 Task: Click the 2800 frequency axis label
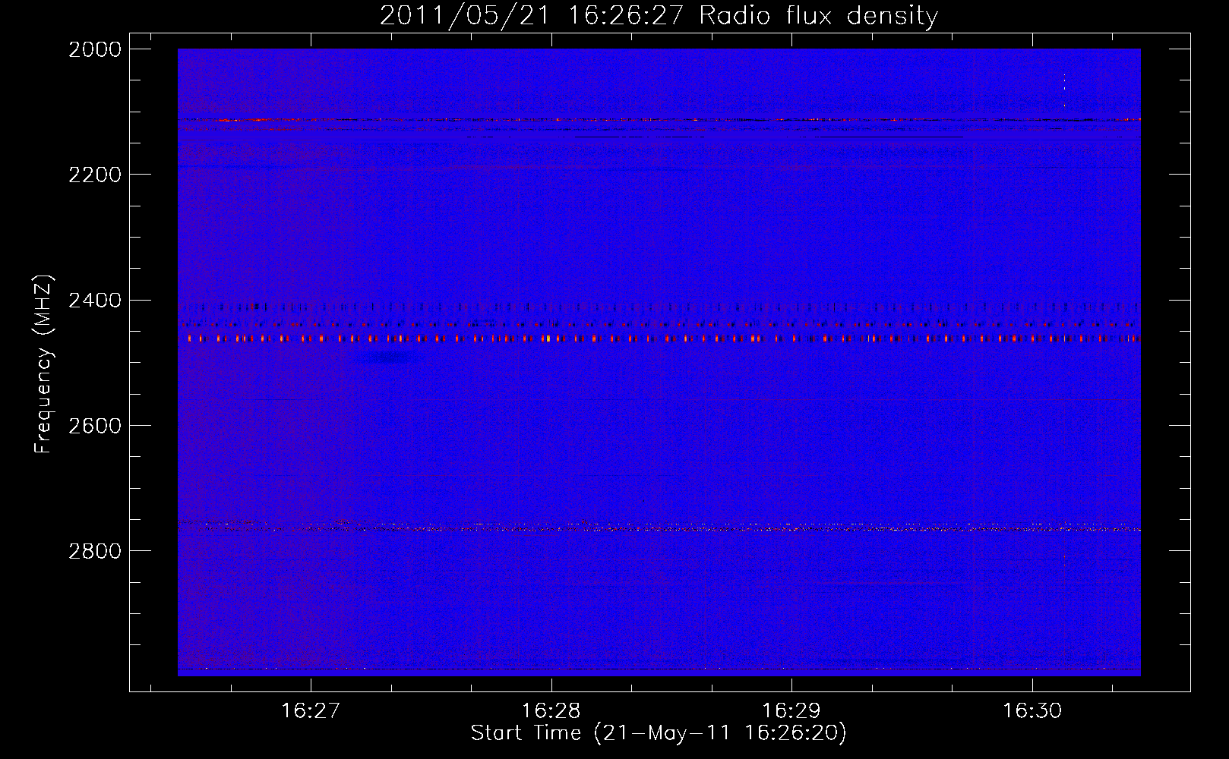tap(94, 551)
